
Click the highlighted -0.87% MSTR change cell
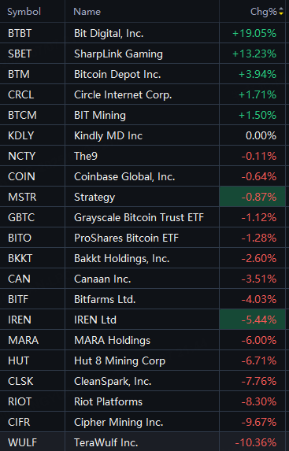point(253,197)
